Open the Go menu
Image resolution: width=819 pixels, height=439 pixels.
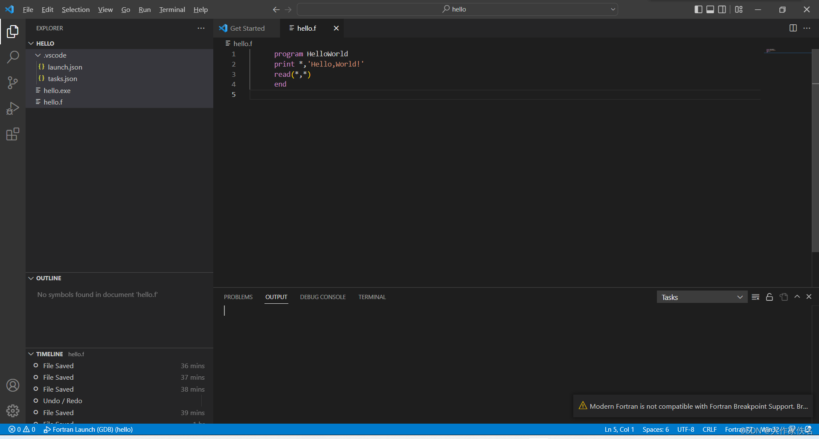[126, 9]
